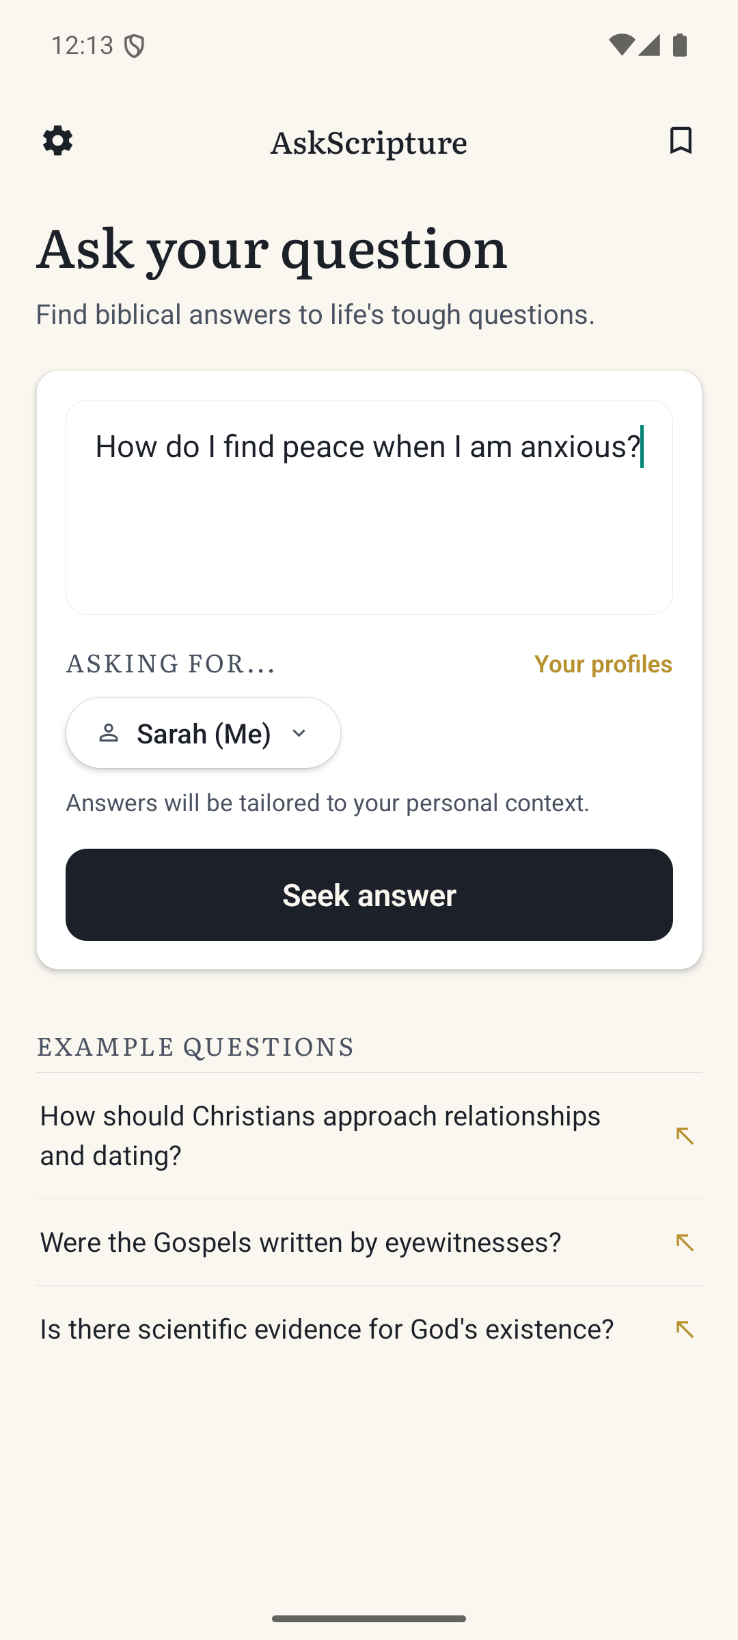Screen dimensions: 738x1640
Task: Tap arrow beside relationships and dating question
Action: (684, 1136)
